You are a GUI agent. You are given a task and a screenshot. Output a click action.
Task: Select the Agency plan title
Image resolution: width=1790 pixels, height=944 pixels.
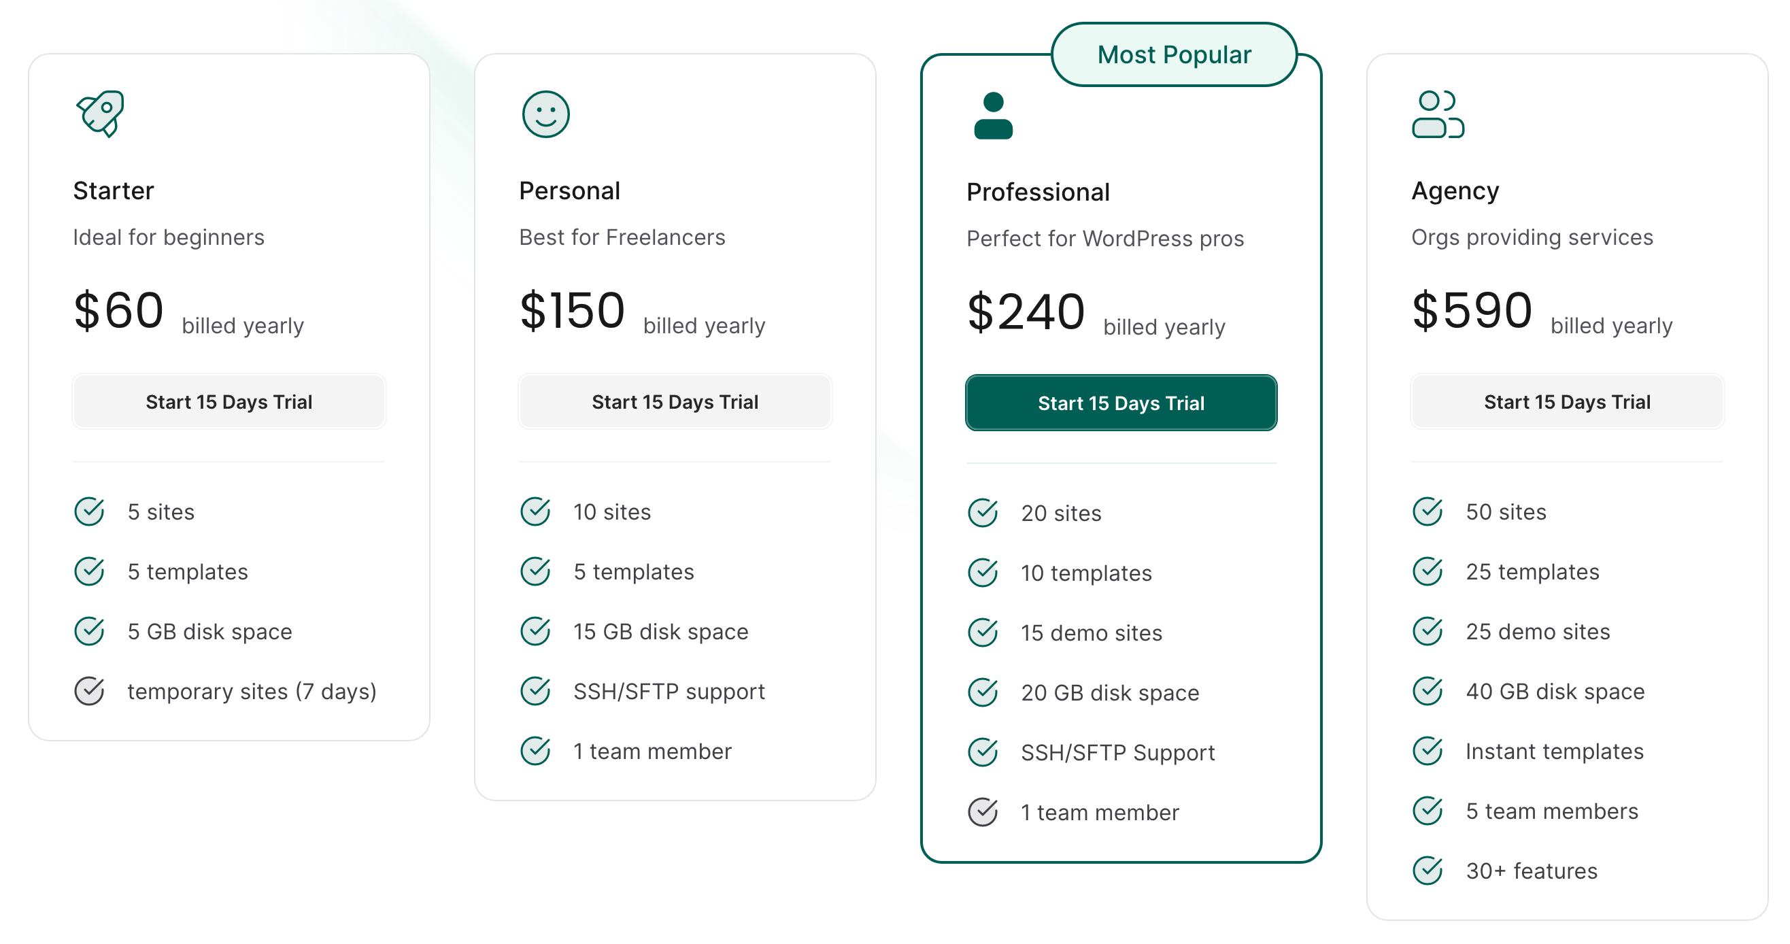pyautogui.click(x=1455, y=190)
